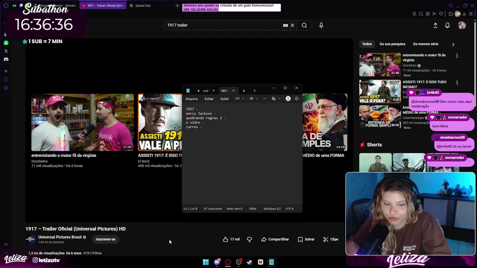Click the Salvar save button
Screen dimensions: 477x268
click(306, 239)
